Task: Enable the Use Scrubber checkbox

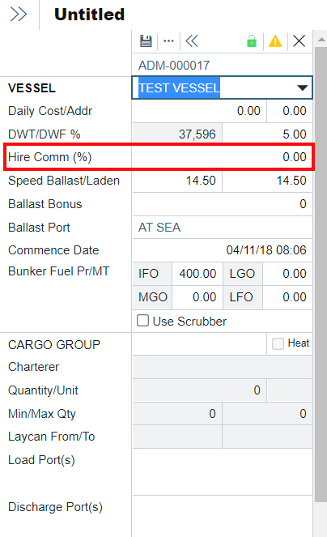Action: [142, 321]
